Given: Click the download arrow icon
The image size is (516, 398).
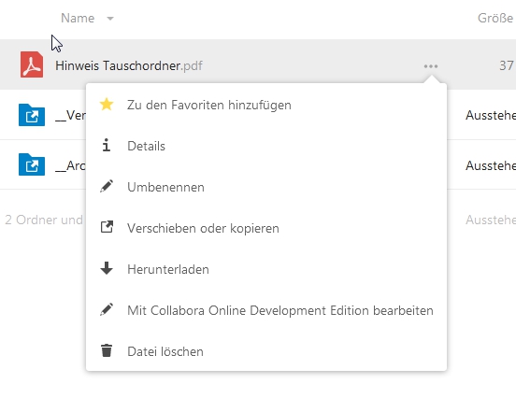Looking at the screenshot, I should coord(107,268).
